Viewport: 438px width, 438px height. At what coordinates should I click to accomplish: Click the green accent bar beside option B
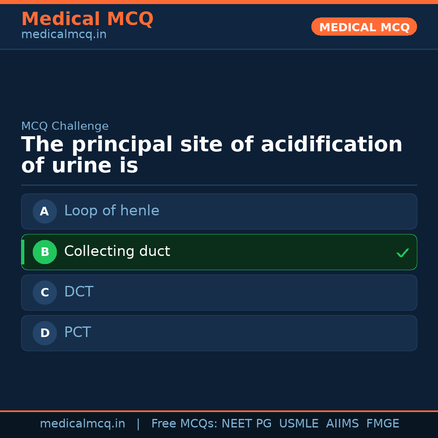pos(23,252)
